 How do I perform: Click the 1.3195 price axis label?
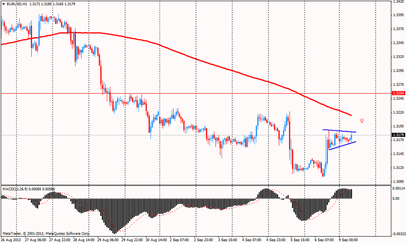point(398,126)
